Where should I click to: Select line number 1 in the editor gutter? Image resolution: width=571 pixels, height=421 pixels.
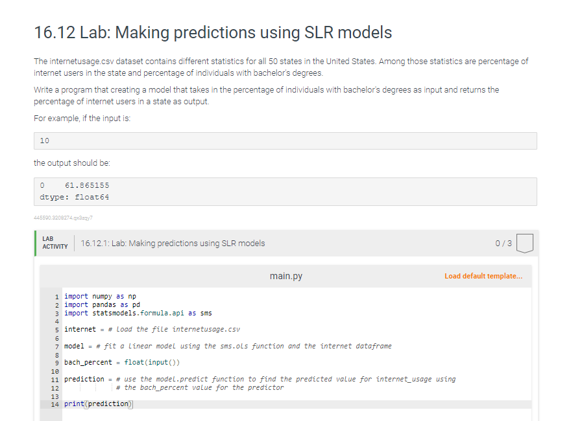(58, 296)
